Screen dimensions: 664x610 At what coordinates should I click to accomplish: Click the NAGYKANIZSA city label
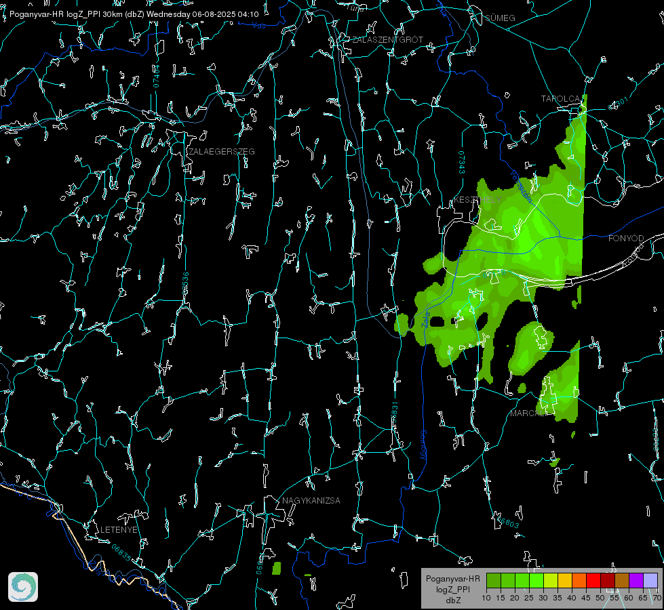311,500
